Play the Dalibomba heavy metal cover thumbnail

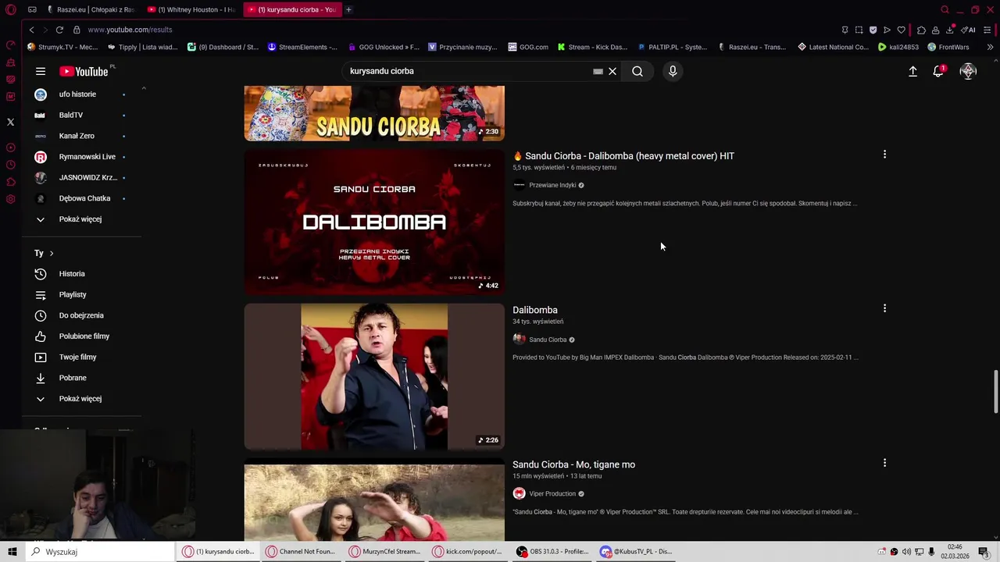(374, 222)
